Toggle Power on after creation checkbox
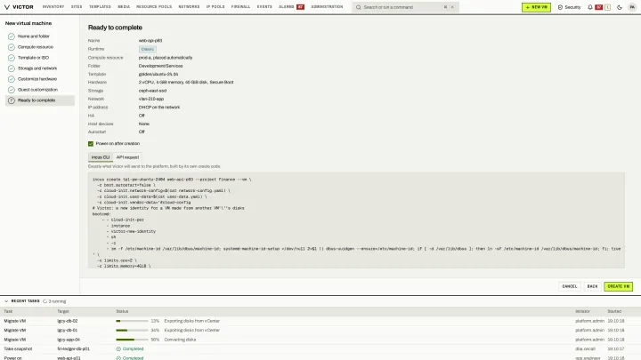 91,144
